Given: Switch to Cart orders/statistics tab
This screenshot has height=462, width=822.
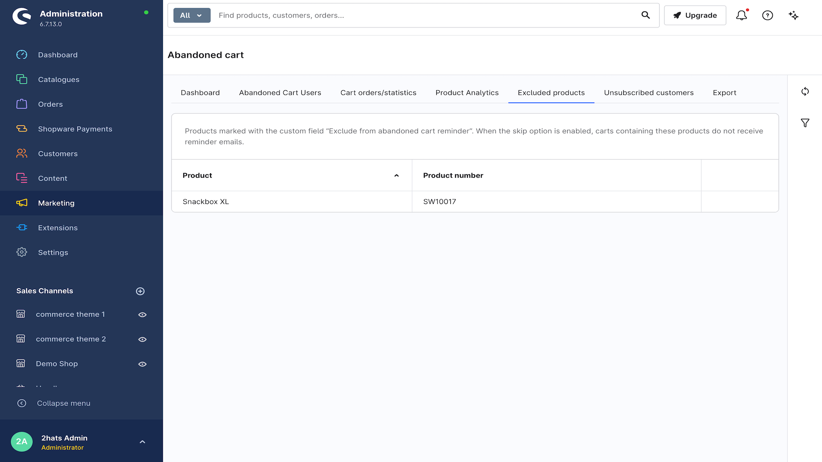Looking at the screenshot, I should [x=378, y=93].
